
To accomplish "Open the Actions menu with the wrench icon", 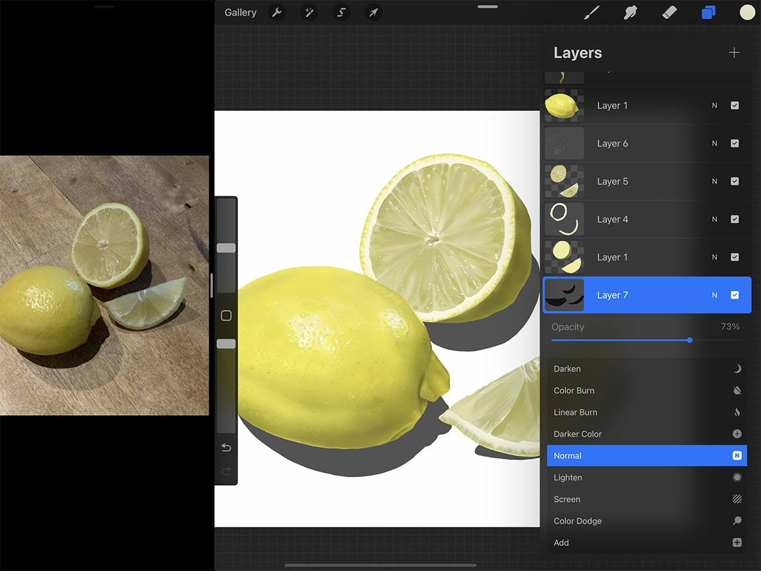I will point(277,12).
